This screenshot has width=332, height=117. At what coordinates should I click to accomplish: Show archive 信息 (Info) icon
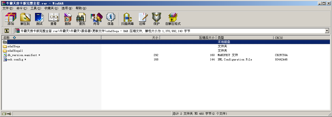point(110,19)
